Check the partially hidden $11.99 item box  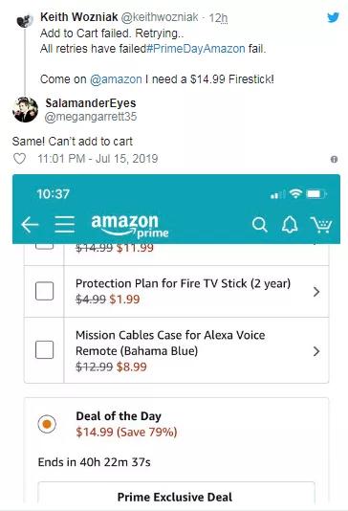tap(44, 246)
